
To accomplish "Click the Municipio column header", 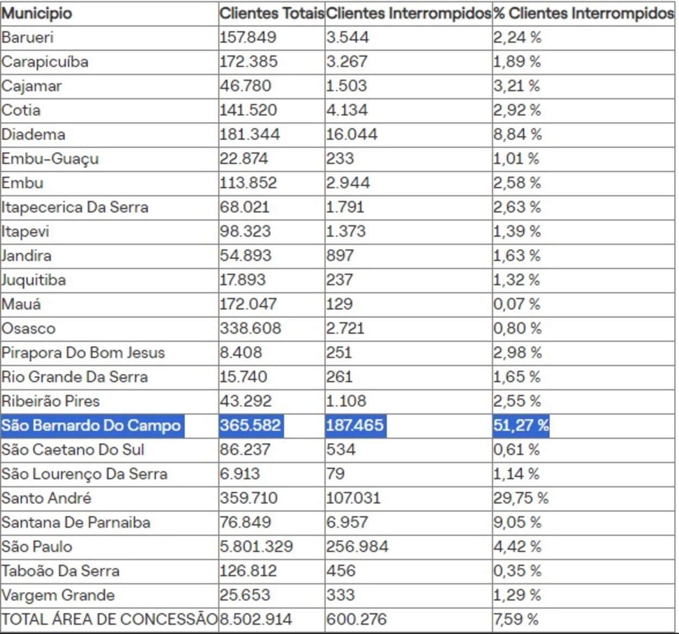I will click(37, 13).
